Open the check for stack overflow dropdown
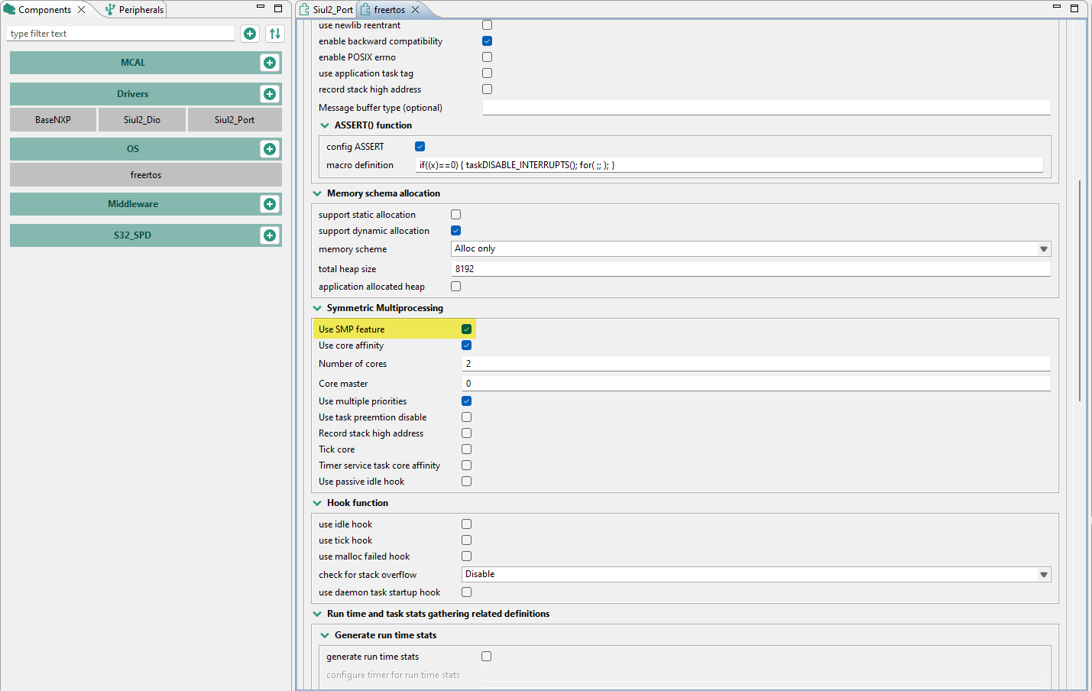Image resolution: width=1092 pixels, height=691 pixels. pyautogui.click(x=1043, y=574)
